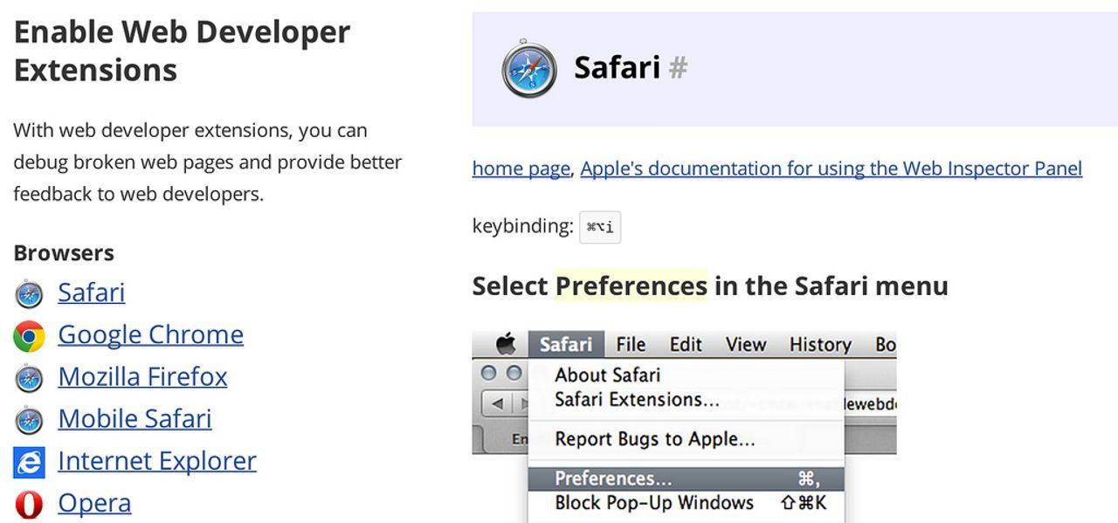Click the red Opera logo icon
This screenshot has height=523, width=1118.
pos(29,504)
